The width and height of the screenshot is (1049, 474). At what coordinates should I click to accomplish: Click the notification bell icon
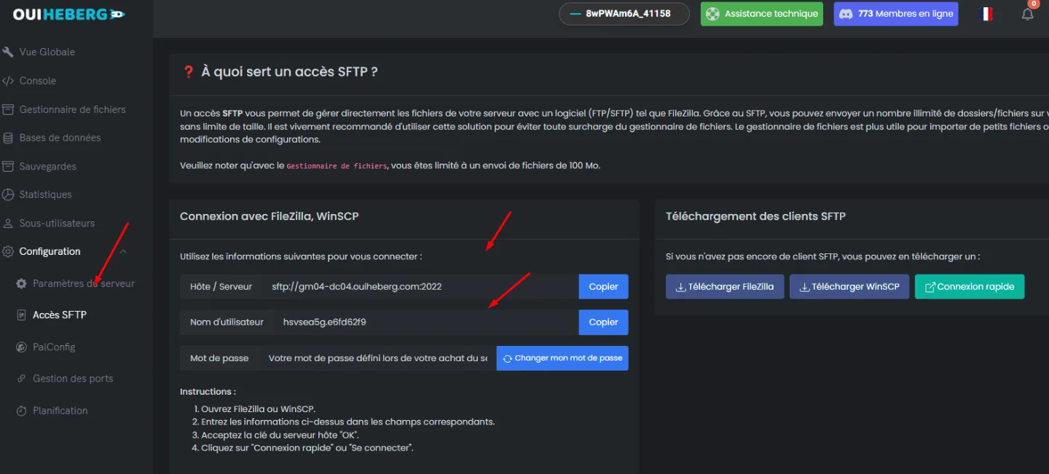[1027, 14]
